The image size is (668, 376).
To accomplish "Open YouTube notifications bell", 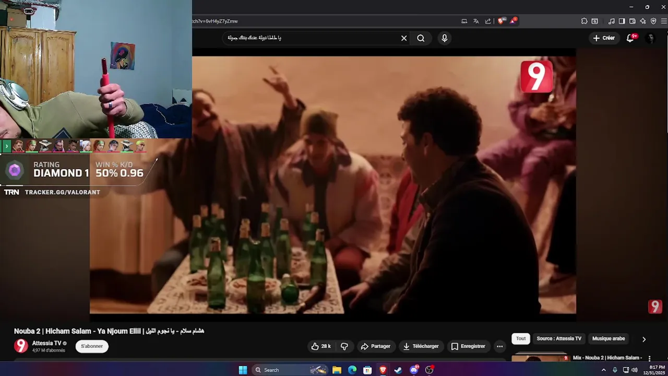I will 630,38.
